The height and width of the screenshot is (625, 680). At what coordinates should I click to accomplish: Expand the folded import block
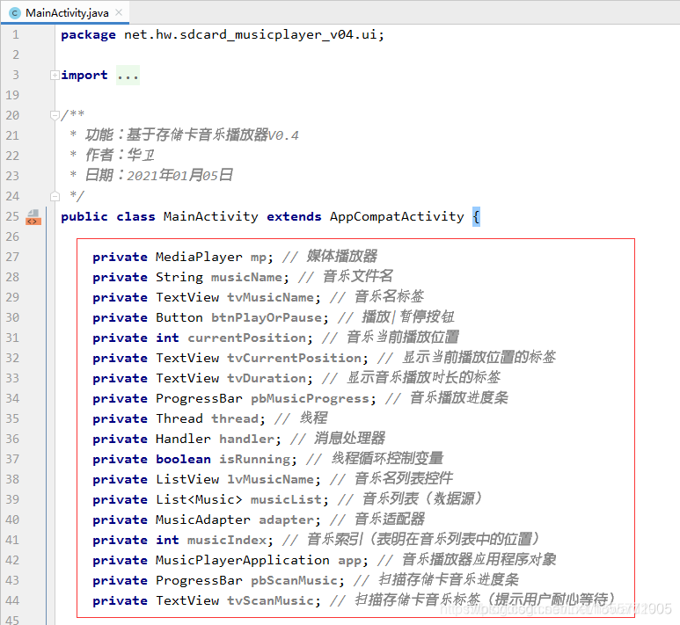pos(55,76)
